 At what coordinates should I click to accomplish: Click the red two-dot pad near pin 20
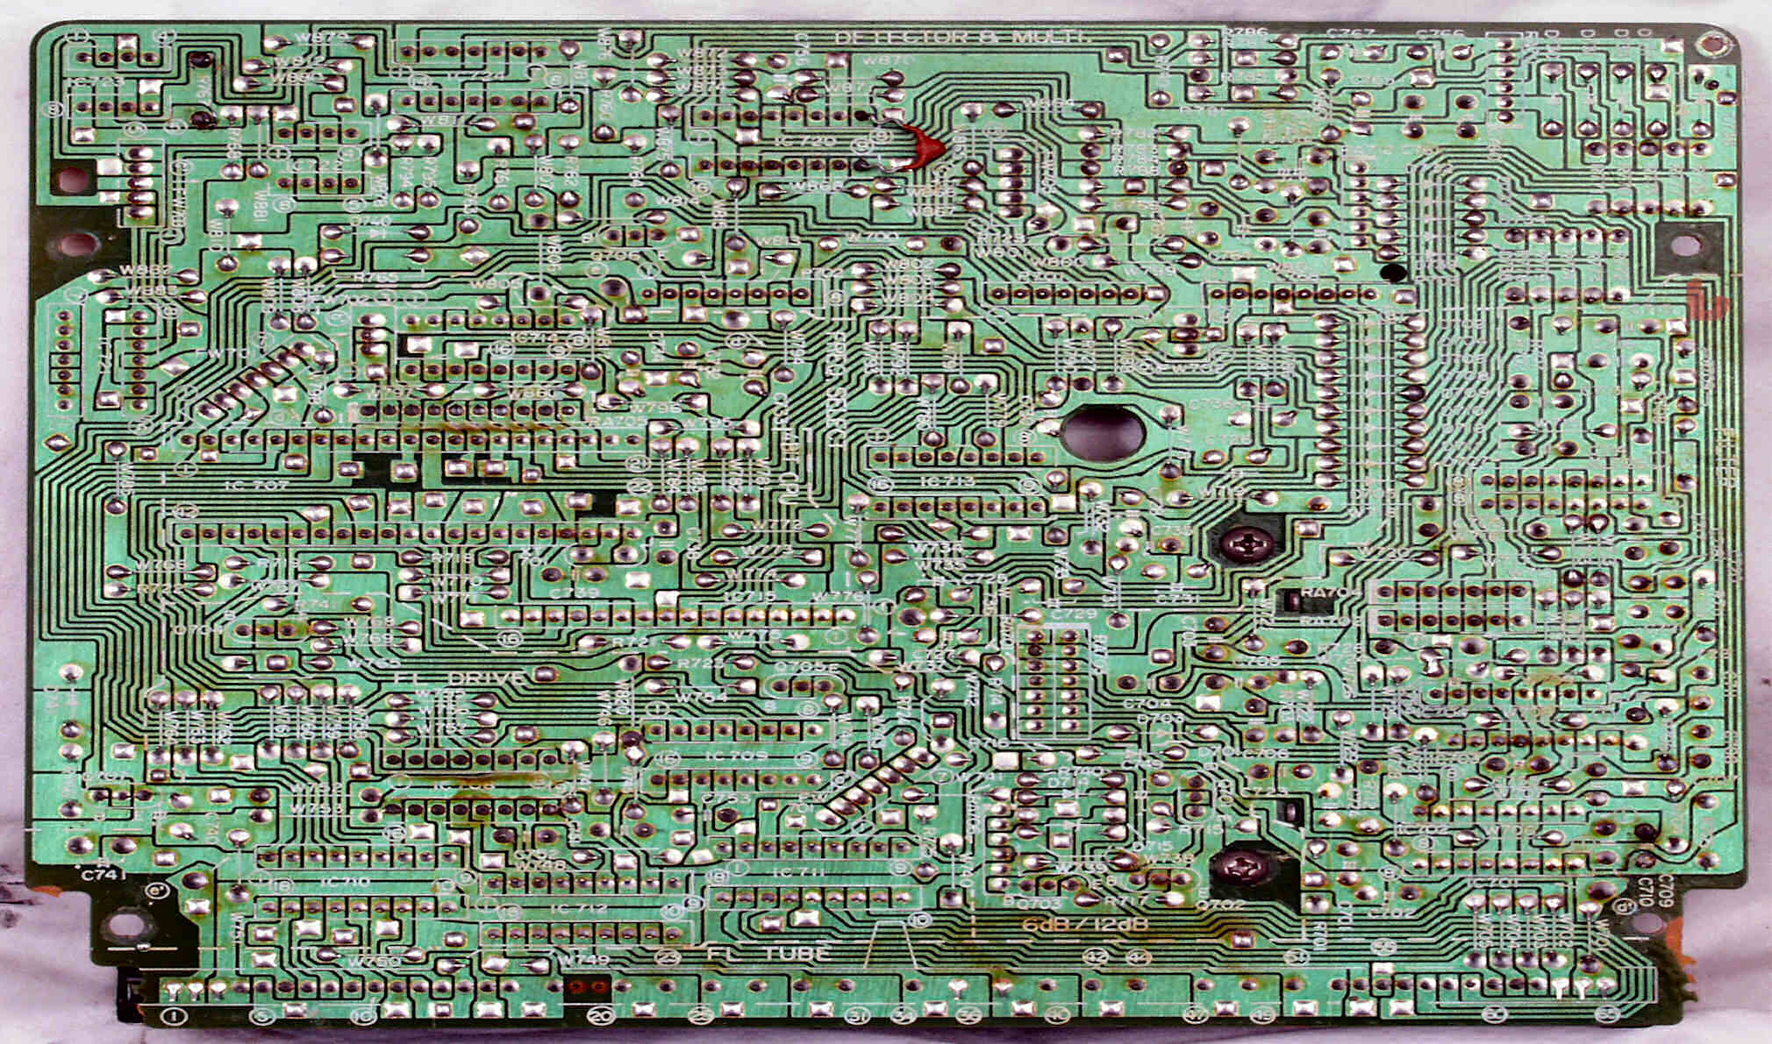(588, 988)
